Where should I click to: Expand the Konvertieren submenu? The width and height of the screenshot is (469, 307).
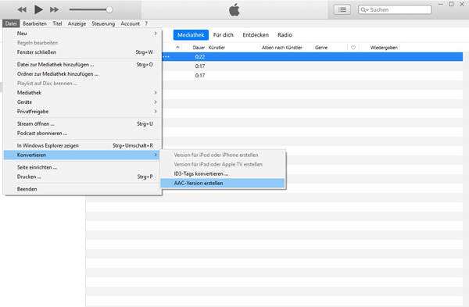click(x=81, y=155)
